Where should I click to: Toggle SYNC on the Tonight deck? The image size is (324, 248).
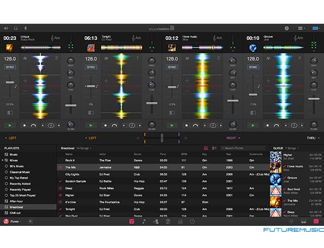tap(91, 67)
